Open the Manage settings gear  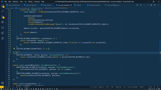(x=3, y=83)
